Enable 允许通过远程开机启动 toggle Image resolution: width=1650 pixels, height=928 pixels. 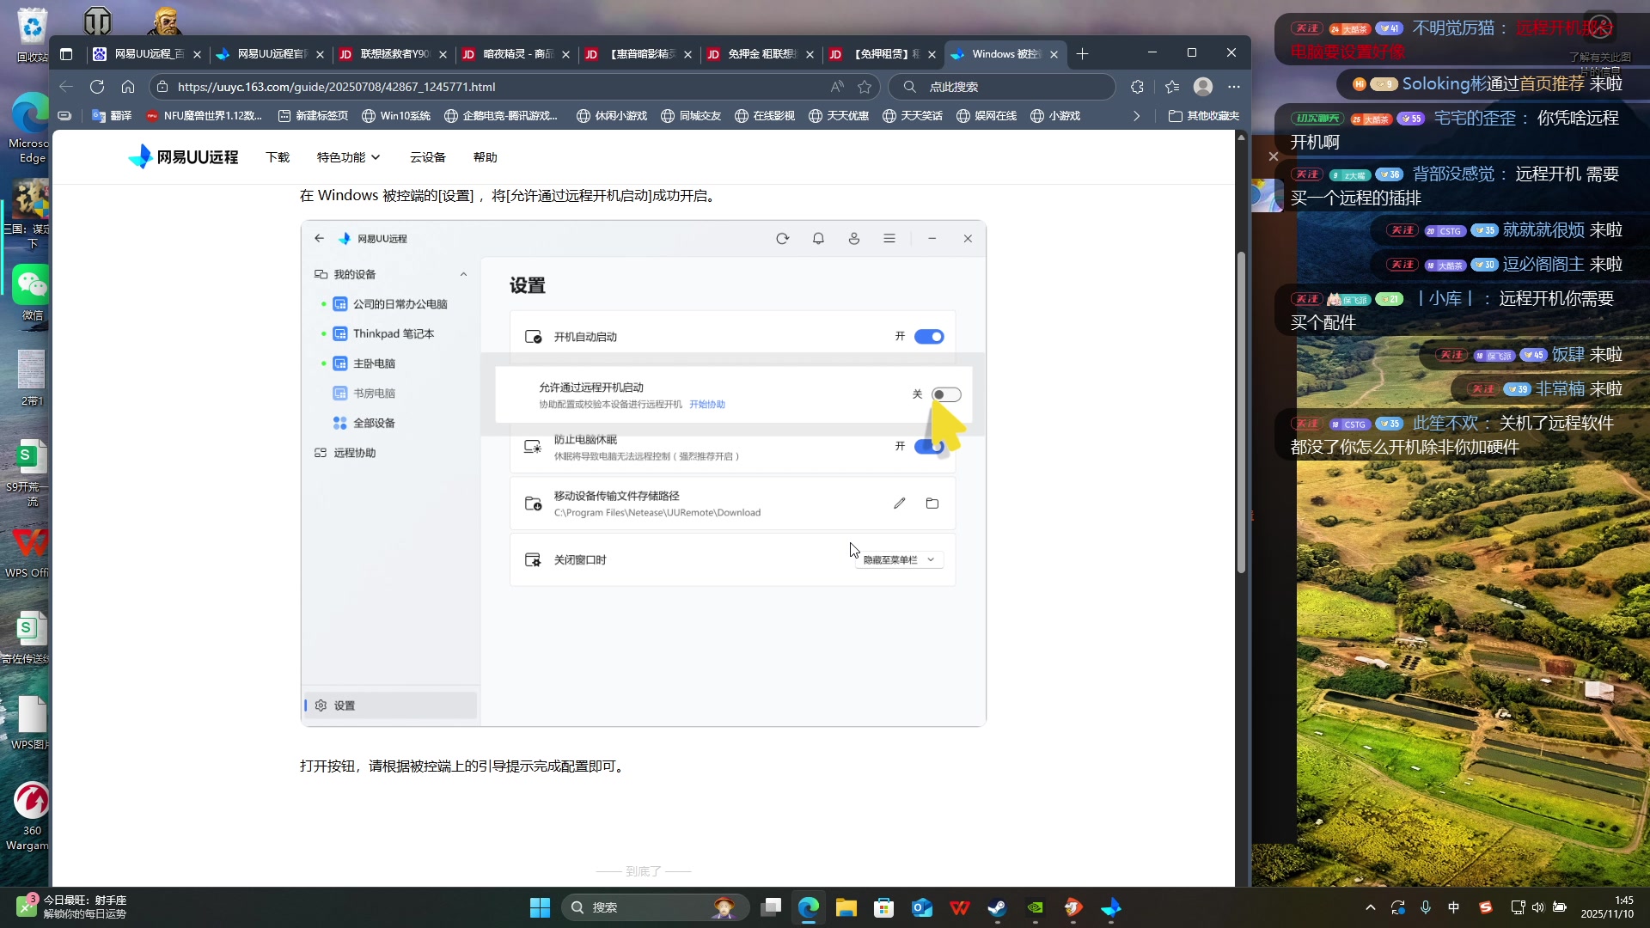pos(947,394)
